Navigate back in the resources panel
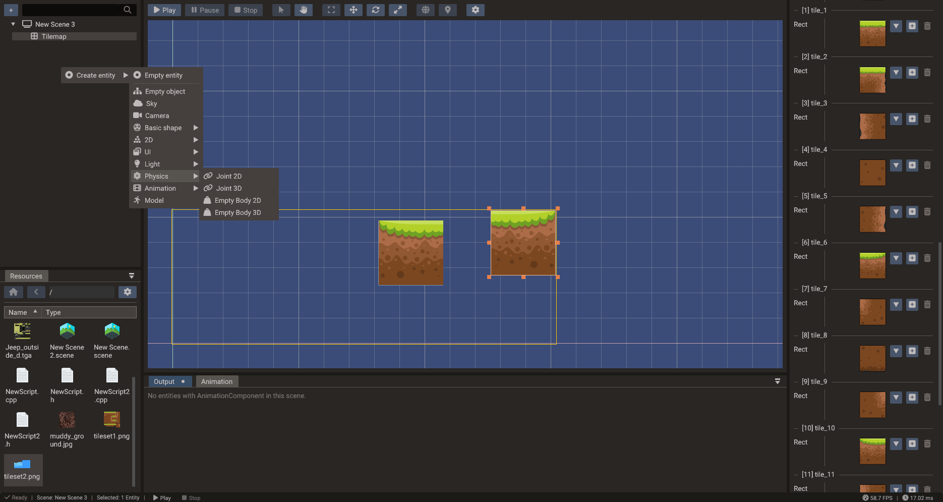The width and height of the screenshot is (943, 502). (36, 292)
